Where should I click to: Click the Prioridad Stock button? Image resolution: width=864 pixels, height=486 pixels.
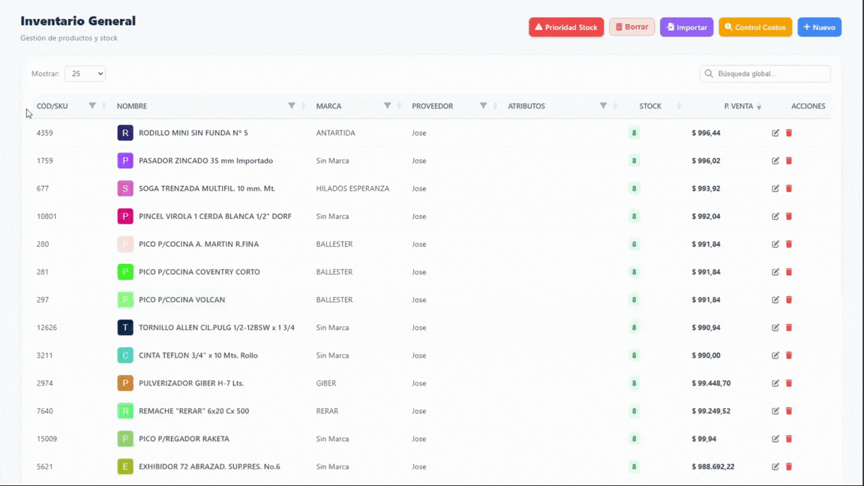(x=566, y=26)
